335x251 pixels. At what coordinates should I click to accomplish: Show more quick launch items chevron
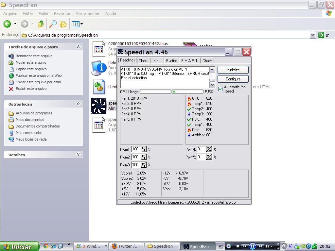click(69, 244)
